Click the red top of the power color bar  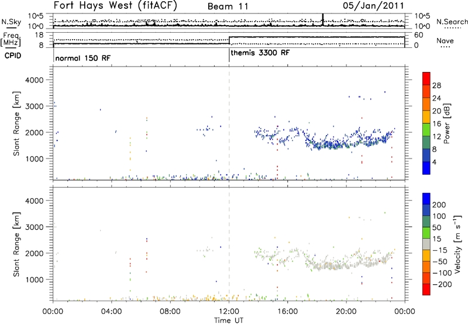tap(426, 78)
